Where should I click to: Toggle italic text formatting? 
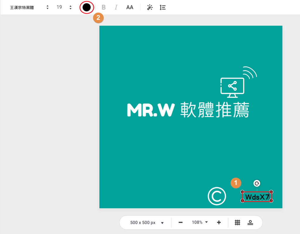pyautogui.click(x=116, y=7)
